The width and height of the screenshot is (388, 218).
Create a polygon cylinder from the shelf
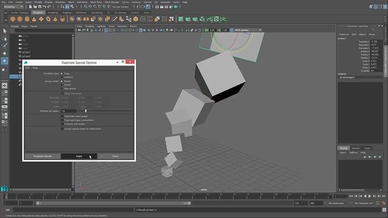pyautogui.click(x=27, y=19)
